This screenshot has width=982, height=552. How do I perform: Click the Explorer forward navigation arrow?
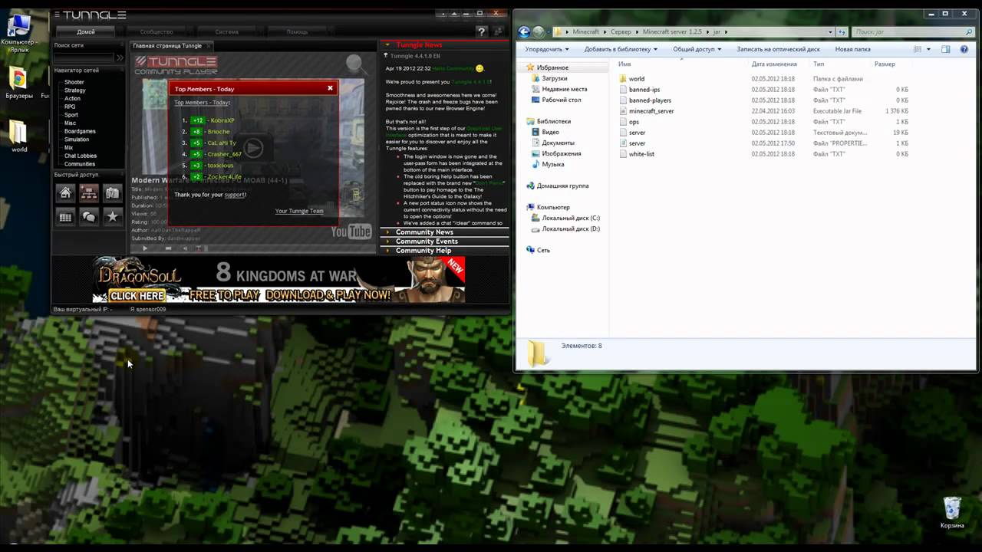point(539,32)
